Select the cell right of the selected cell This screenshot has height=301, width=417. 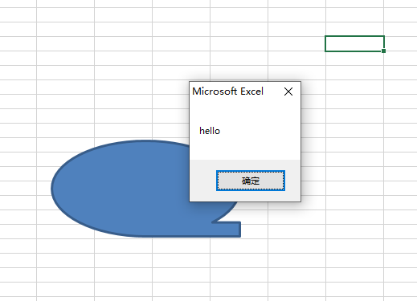coord(400,43)
